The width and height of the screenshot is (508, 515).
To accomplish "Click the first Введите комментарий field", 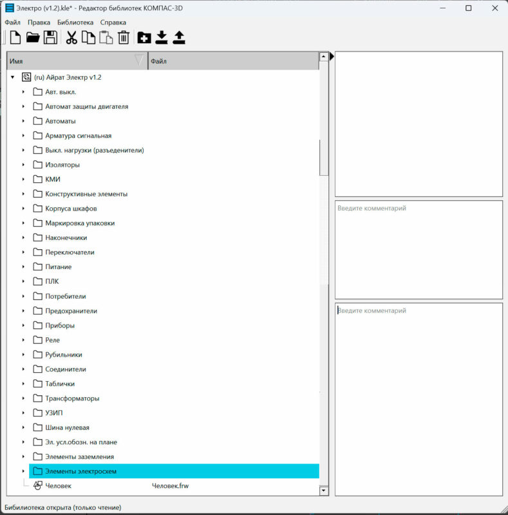I will tap(419, 250).
